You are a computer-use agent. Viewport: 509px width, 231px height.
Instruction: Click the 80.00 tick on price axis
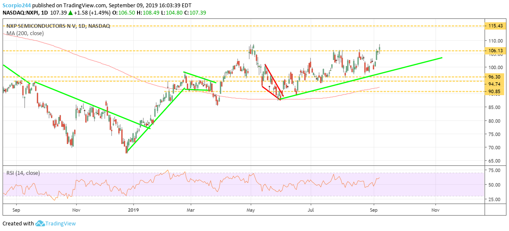(x=495, y=121)
